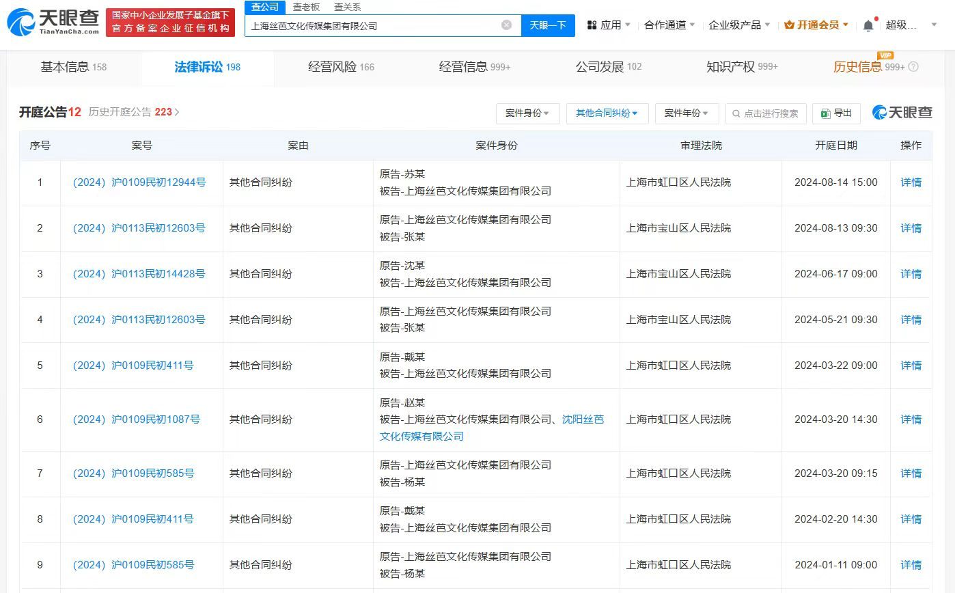Expand the 案件年份 dropdown

687,113
